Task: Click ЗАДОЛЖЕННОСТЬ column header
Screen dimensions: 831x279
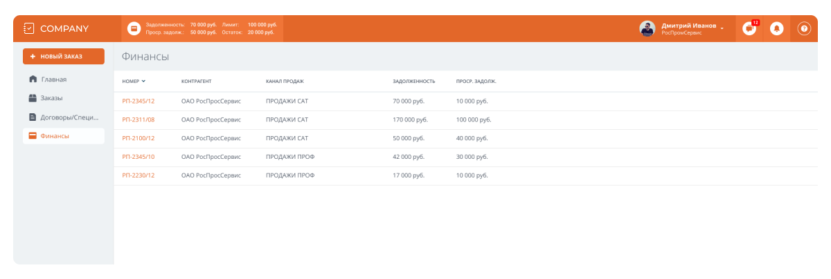Action: coord(413,81)
